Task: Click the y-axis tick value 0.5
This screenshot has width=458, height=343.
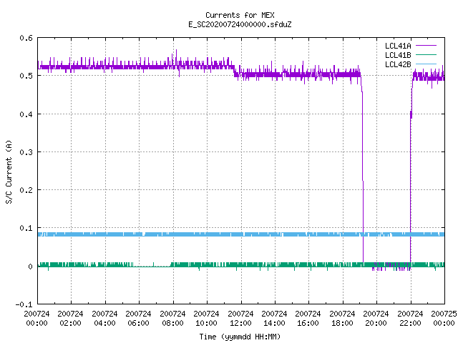Action: (26, 76)
